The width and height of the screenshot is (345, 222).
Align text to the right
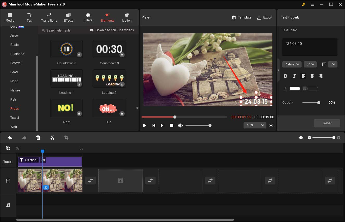(321, 76)
